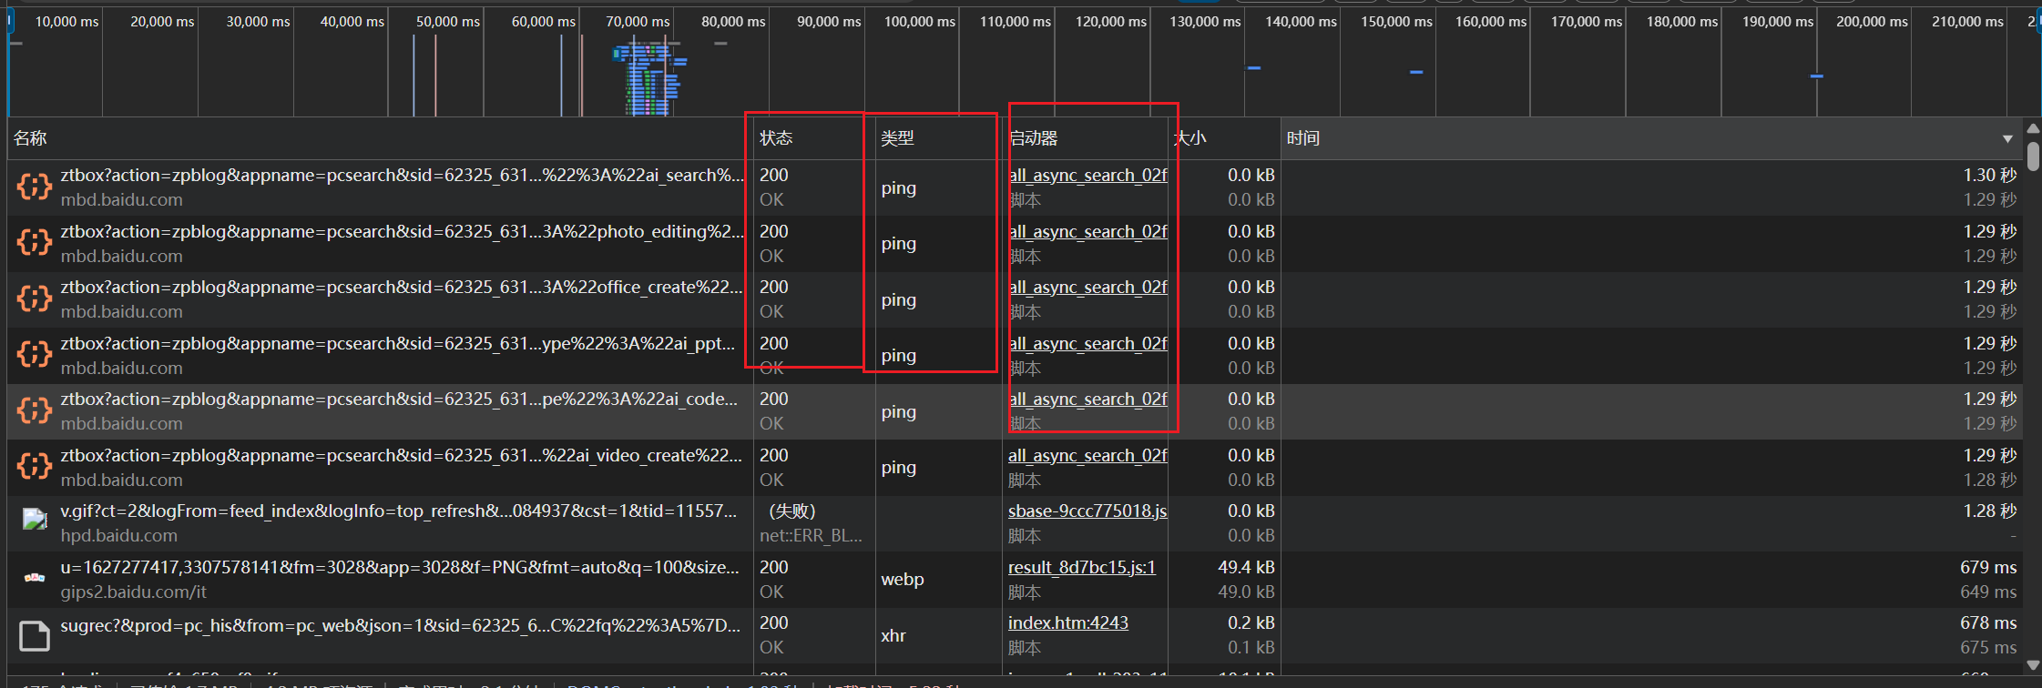Select the office_create request's script icon
Viewport: 2042px width, 688px height.
tap(35, 299)
